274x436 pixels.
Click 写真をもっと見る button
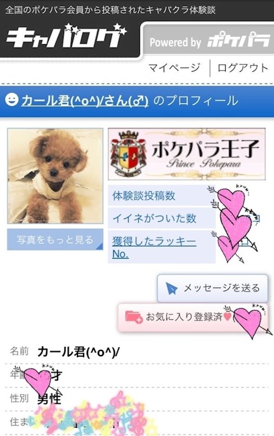click(x=55, y=239)
